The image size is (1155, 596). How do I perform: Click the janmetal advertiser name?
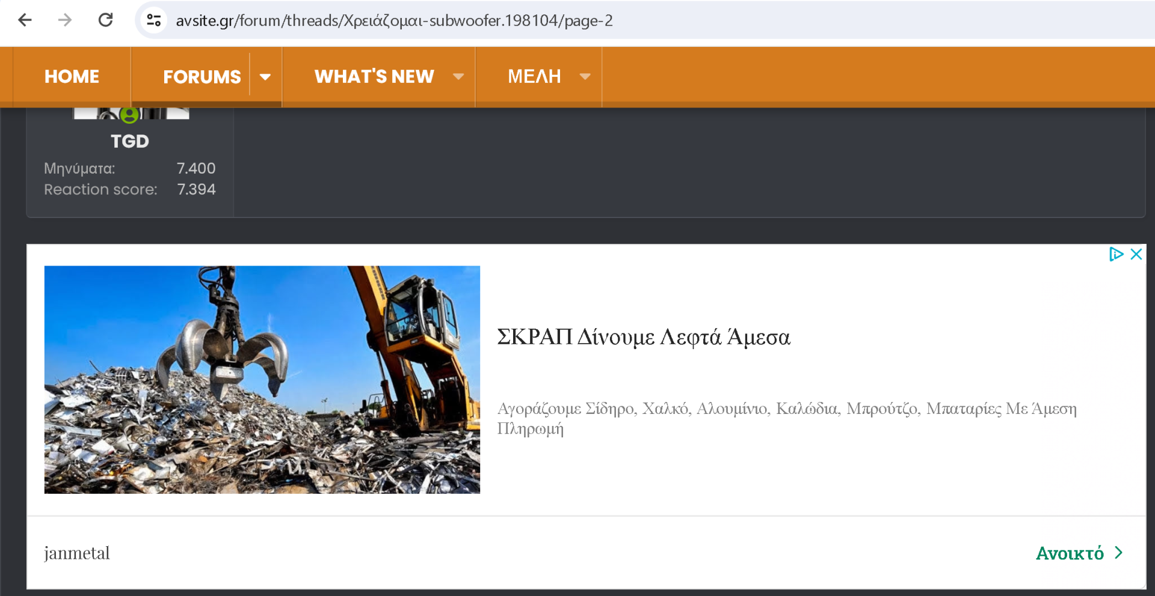tap(77, 553)
